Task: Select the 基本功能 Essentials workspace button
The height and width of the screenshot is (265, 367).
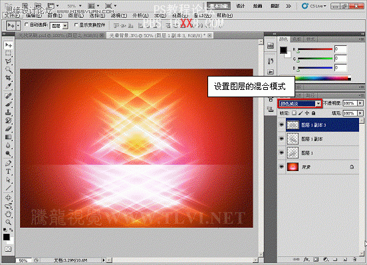Action: [219, 6]
